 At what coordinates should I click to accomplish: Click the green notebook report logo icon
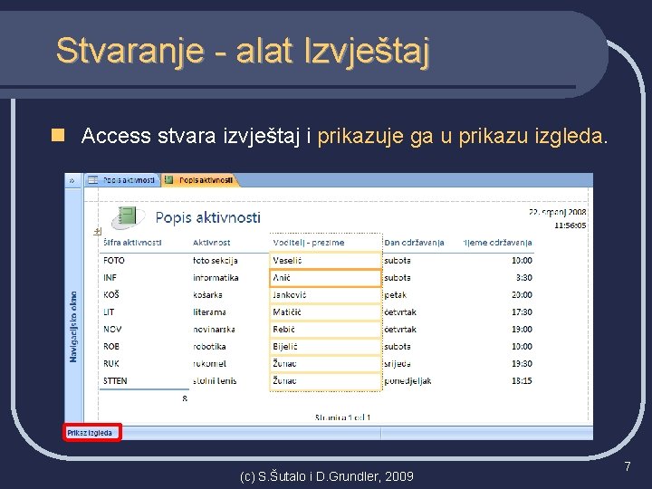point(128,217)
